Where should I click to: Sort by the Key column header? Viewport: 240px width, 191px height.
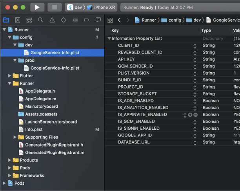tap(153, 30)
